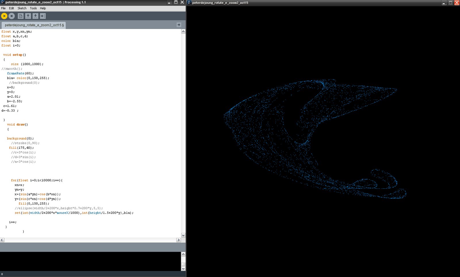Create a new sketch
This screenshot has height=277, width=460.
point(20,16)
